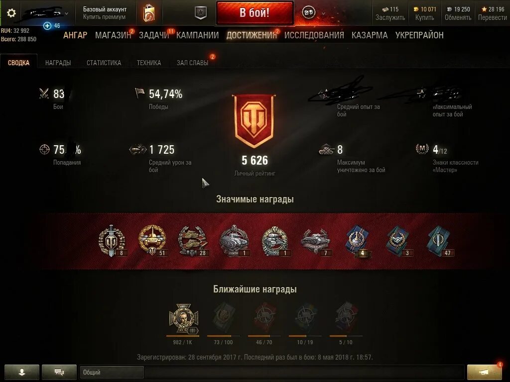Viewport: 510px width, 382px height.
Task: Open settings with the gear icon
Action: (x=11, y=13)
